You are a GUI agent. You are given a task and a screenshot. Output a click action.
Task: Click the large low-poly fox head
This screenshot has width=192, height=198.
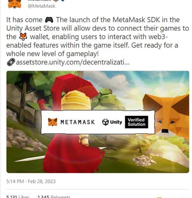[168, 117]
